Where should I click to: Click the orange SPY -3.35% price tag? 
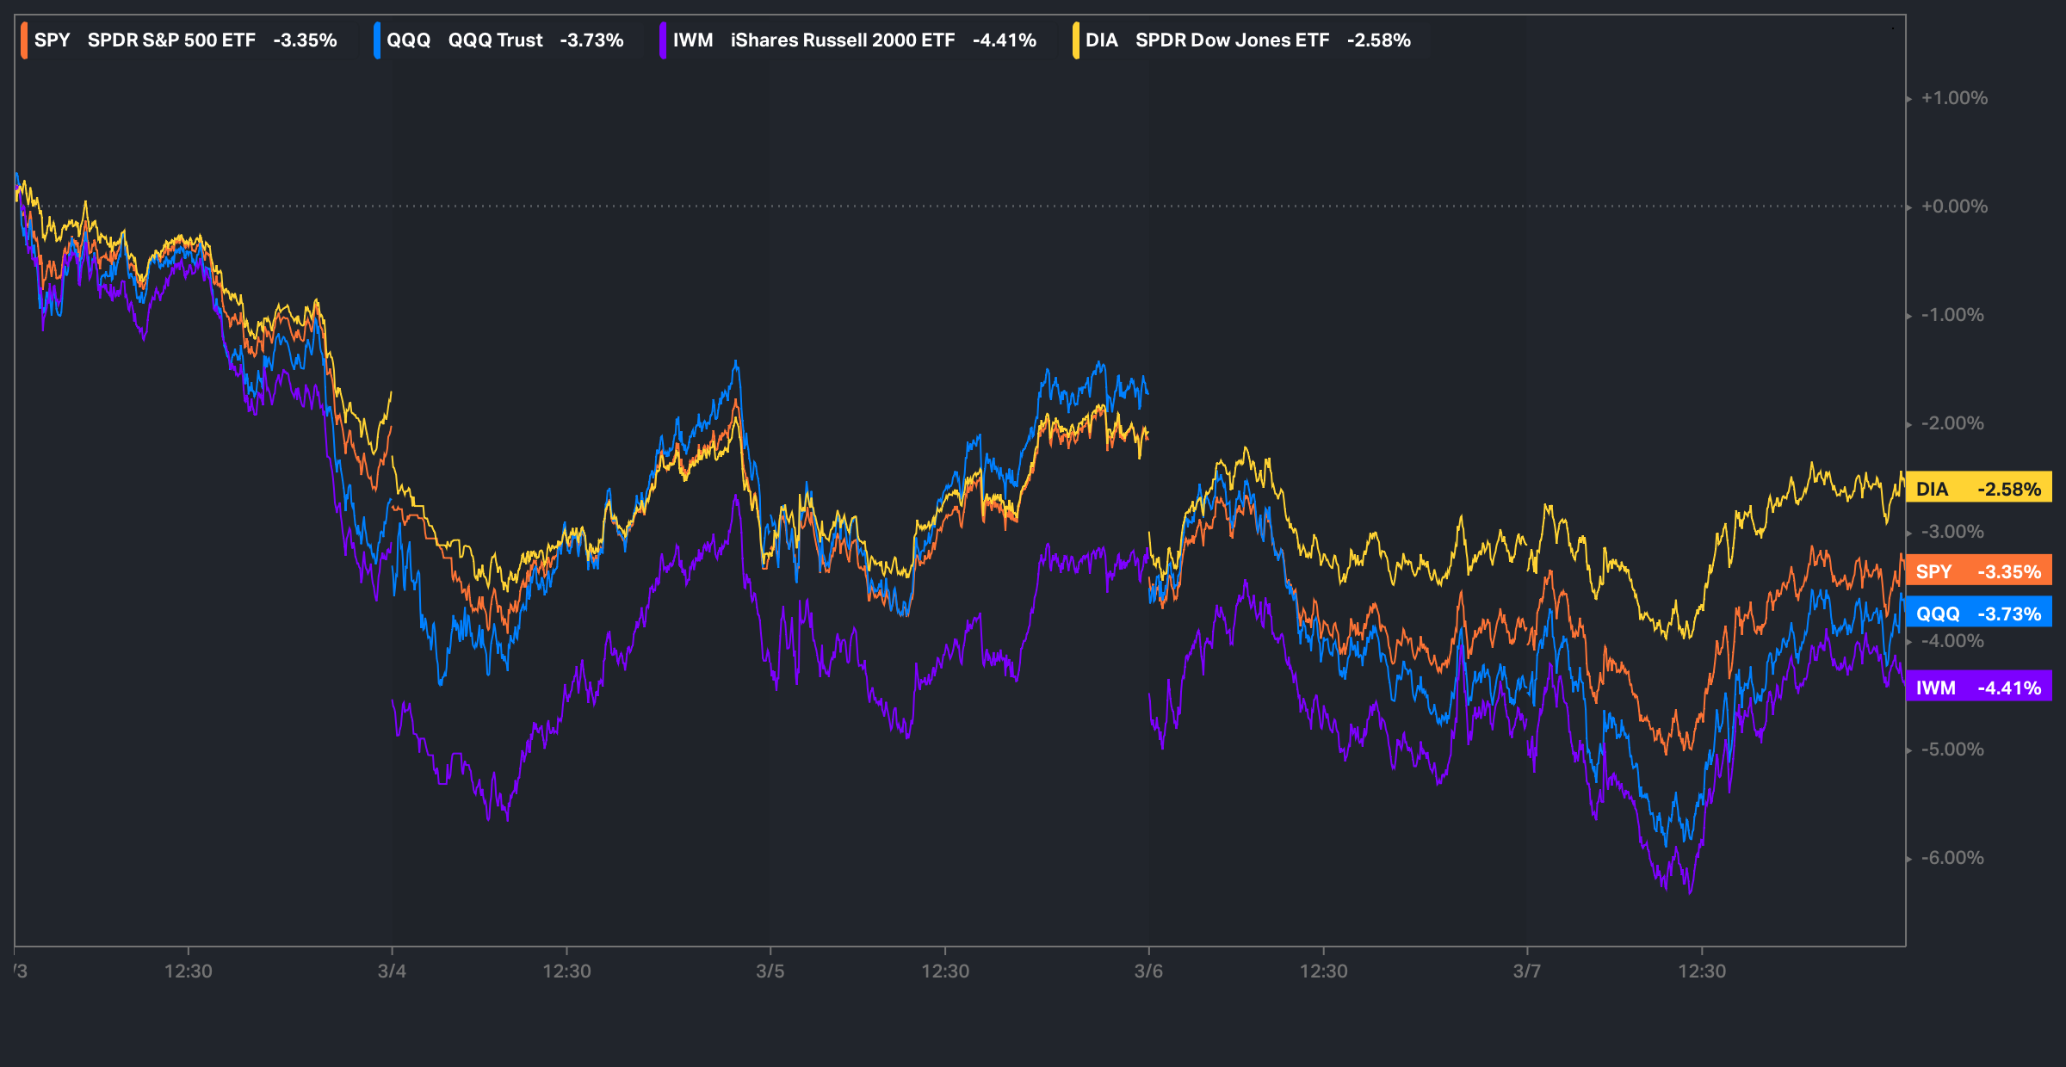[x=1978, y=571]
